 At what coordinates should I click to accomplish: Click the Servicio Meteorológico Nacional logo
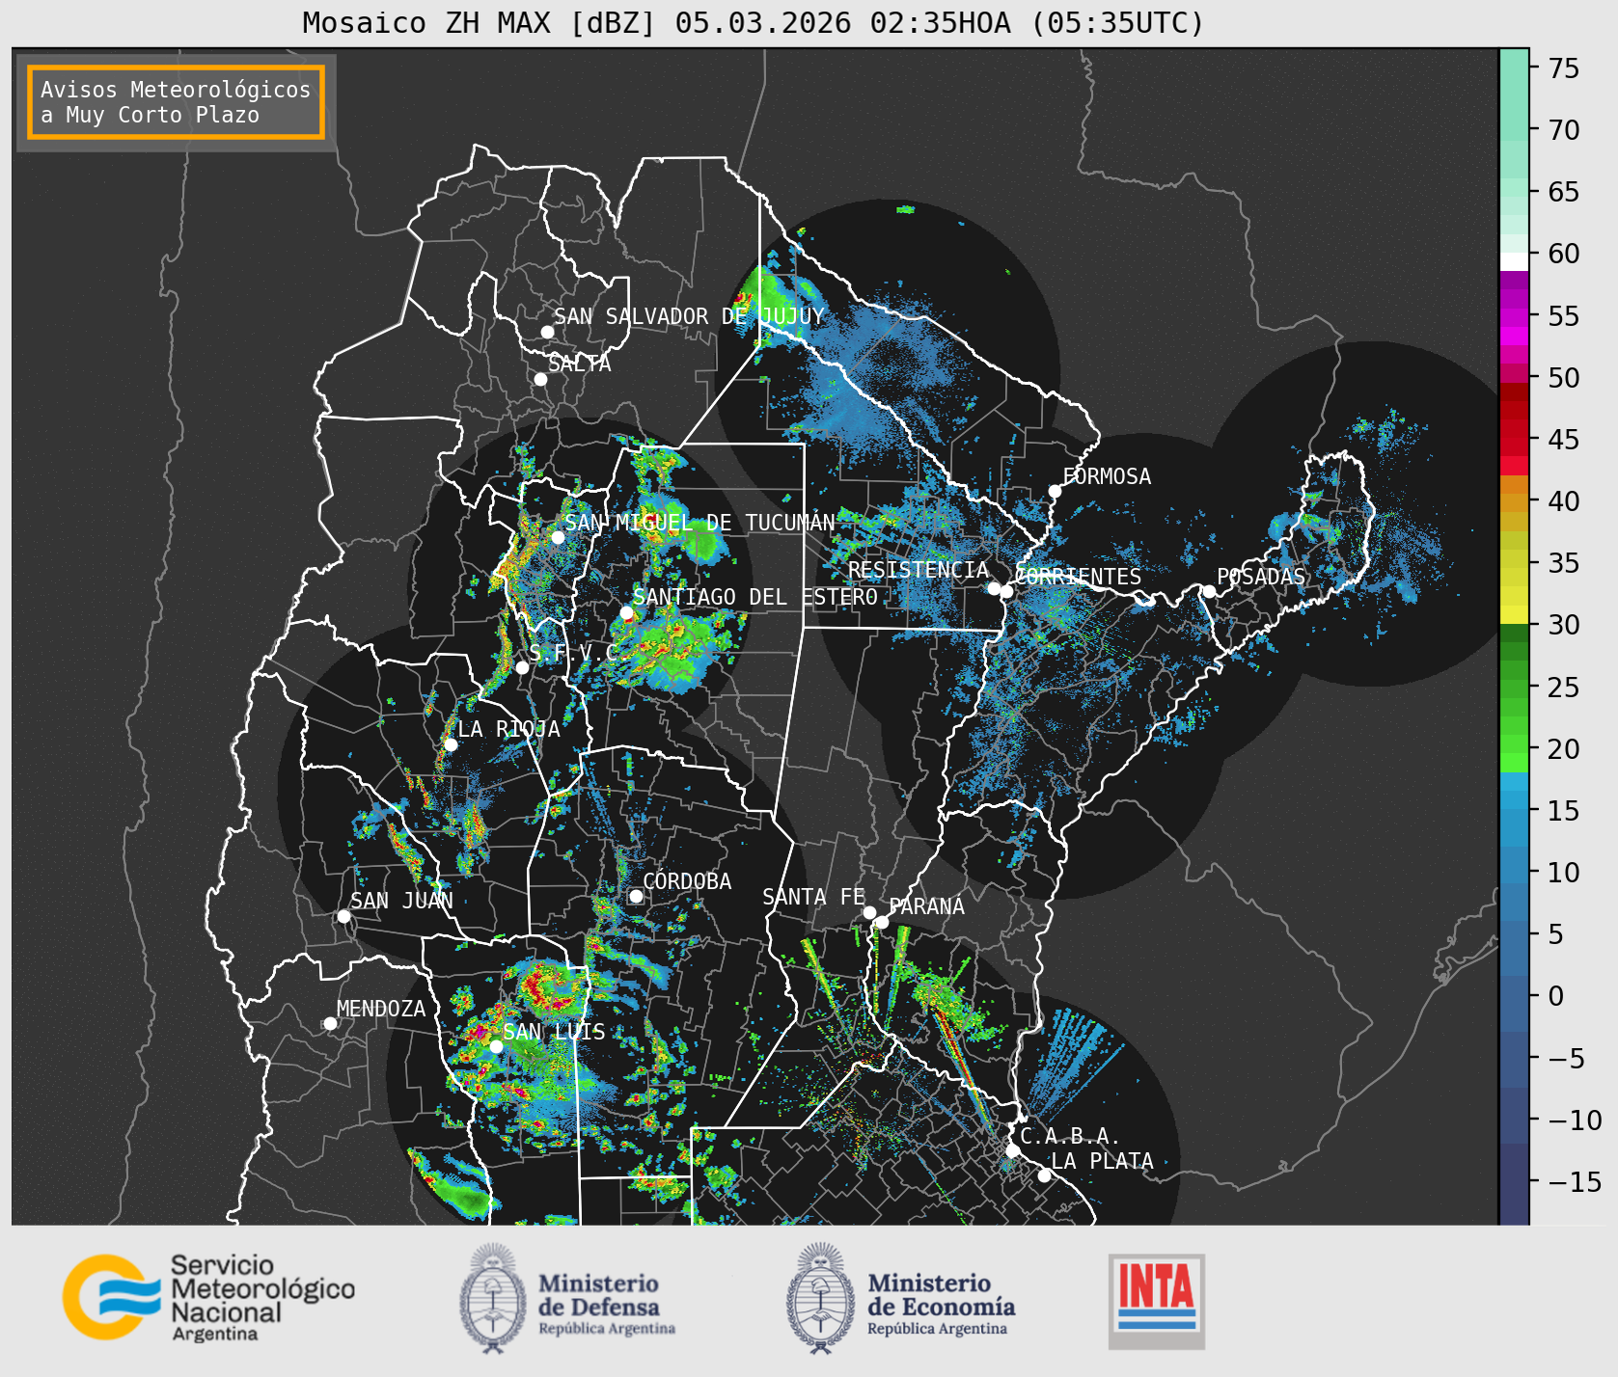(x=209, y=1297)
